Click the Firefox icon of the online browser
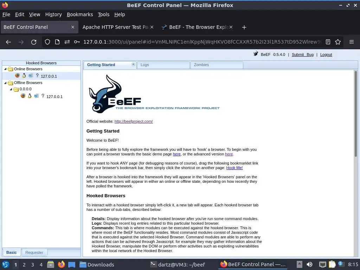 (x=18, y=75)
